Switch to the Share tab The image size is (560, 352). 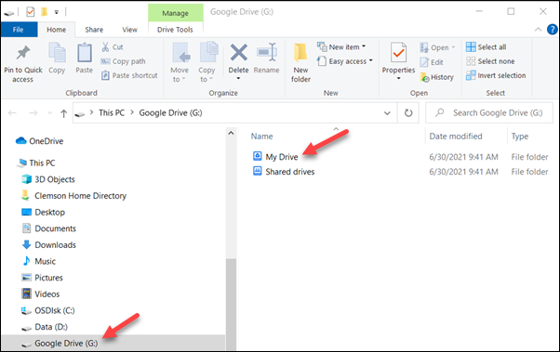tap(94, 30)
